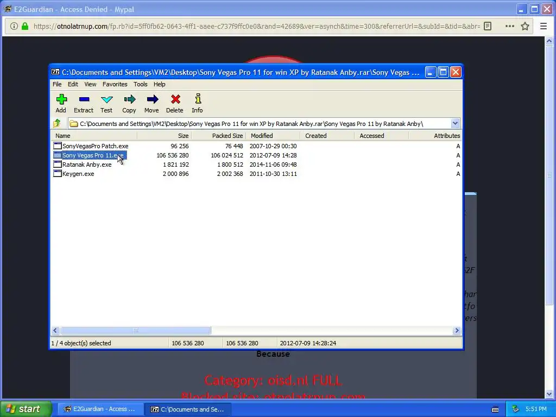Open the File menu in 7-Zip
The image size is (556, 417).
(57, 84)
